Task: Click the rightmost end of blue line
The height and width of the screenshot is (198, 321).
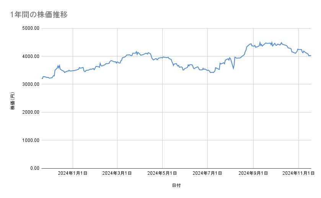Action: pos(311,56)
